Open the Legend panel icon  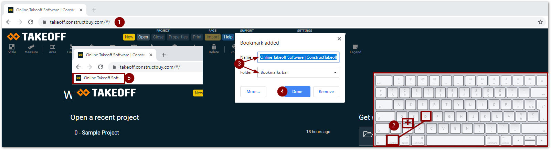(x=355, y=47)
